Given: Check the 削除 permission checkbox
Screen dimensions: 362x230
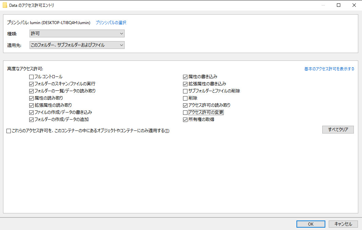Looking at the screenshot, I should pyautogui.click(x=185, y=99).
